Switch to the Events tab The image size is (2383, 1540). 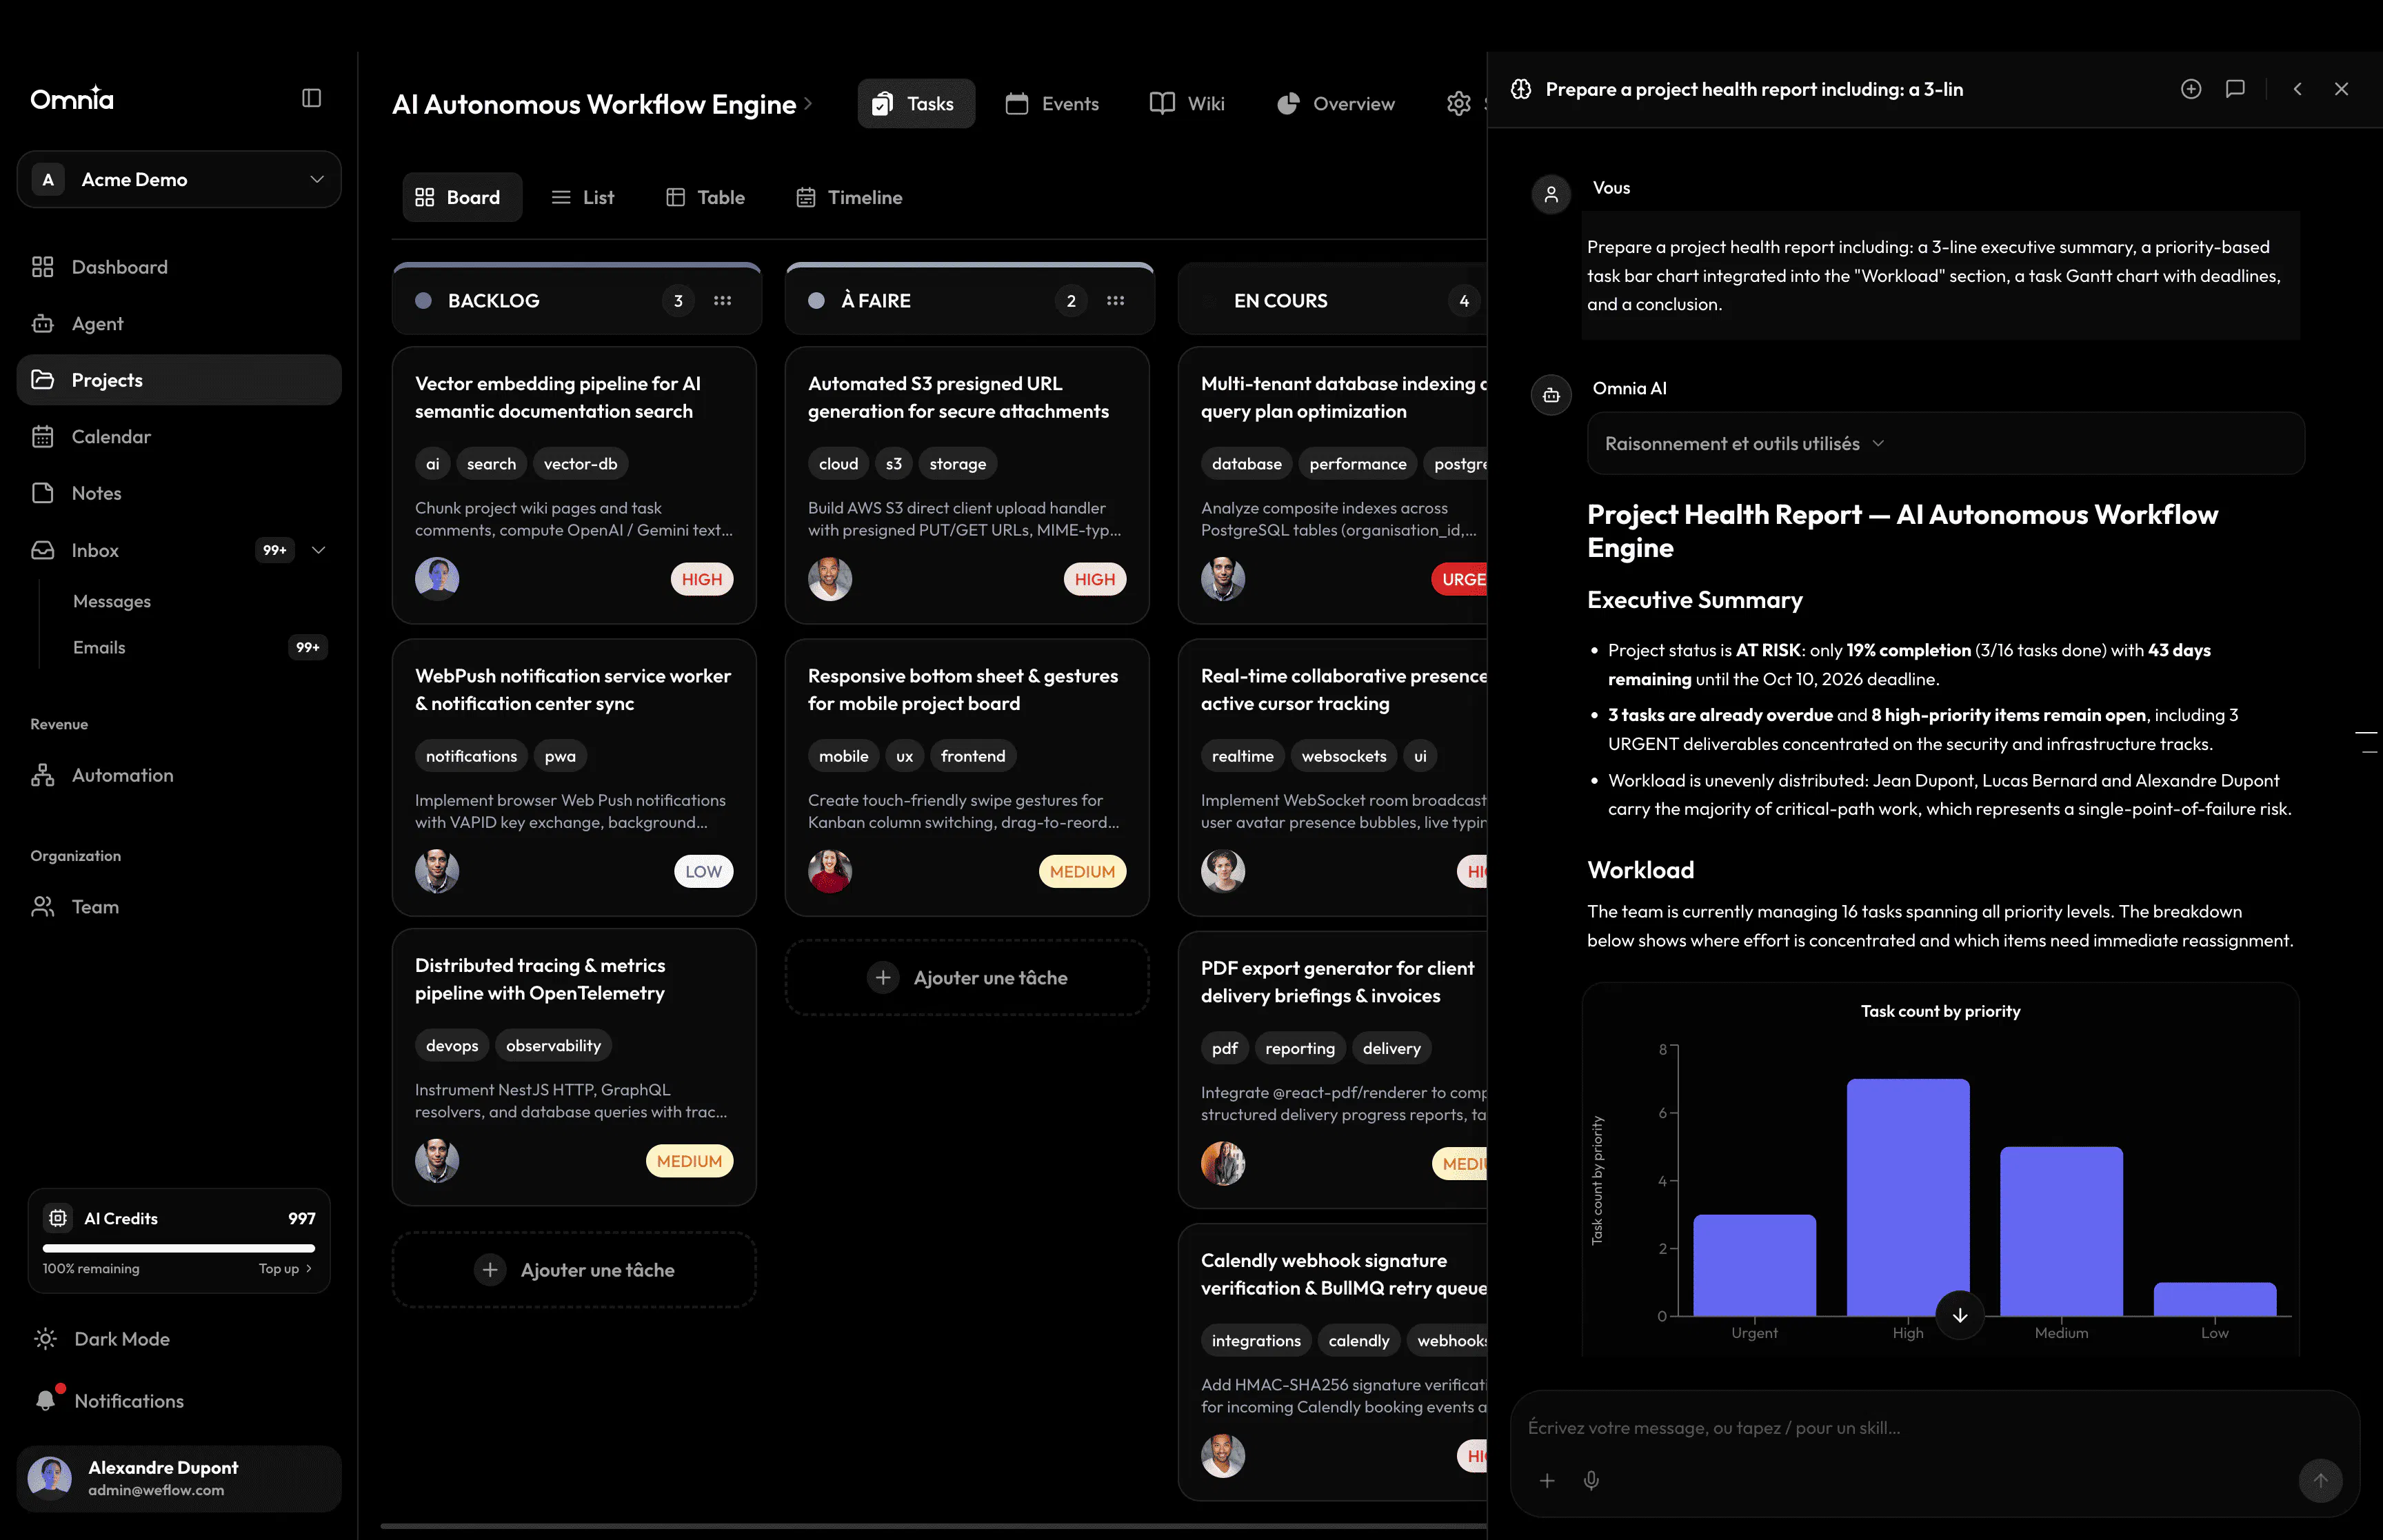coord(1052,103)
